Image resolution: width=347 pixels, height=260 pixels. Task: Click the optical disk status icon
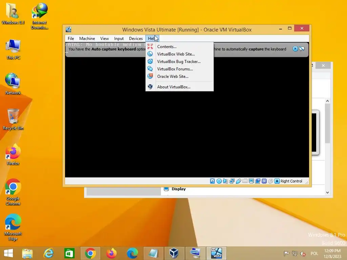tap(219, 181)
